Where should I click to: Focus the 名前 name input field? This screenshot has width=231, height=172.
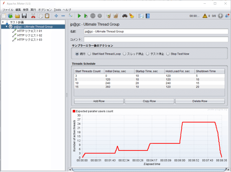point(156,32)
